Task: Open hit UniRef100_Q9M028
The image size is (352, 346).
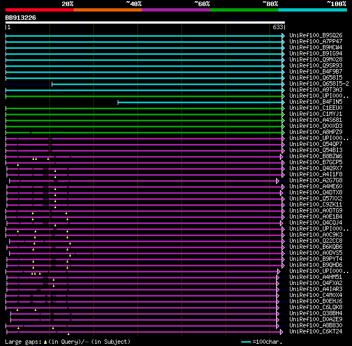Action: point(316,60)
